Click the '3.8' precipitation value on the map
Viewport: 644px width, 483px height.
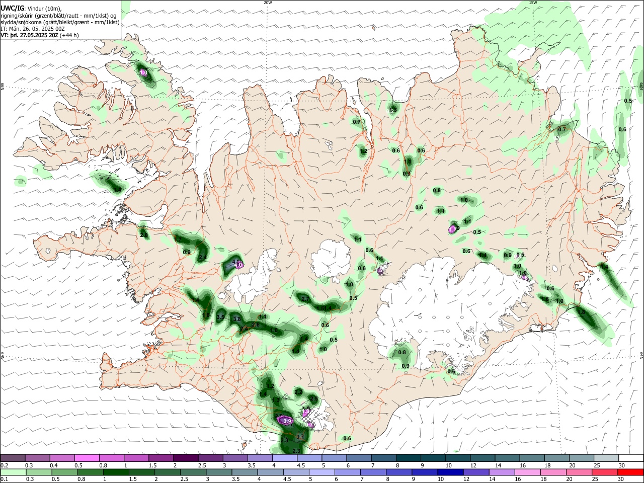pyautogui.click(x=237, y=319)
